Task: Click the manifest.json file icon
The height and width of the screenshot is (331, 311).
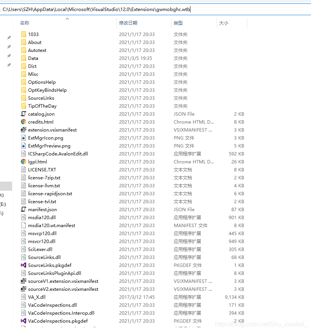Action: tap(24, 209)
